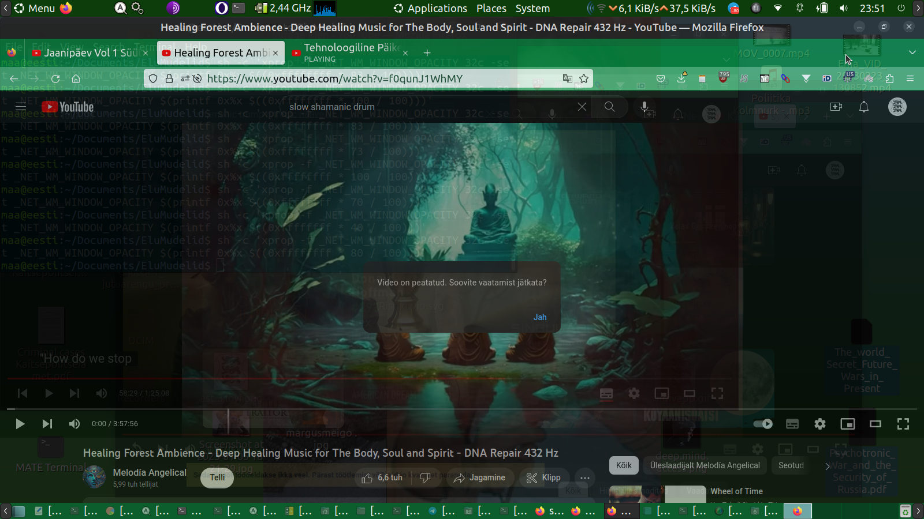Select the 'Kõik' suggestions chip
The image size is (924, 519).
pyautogui.click(x=624, y=465)
